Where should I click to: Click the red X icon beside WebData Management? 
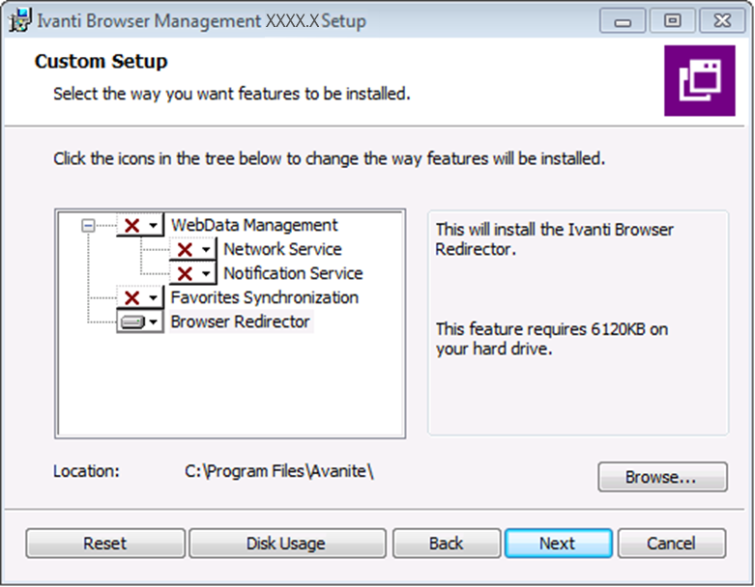click(131, 226)
